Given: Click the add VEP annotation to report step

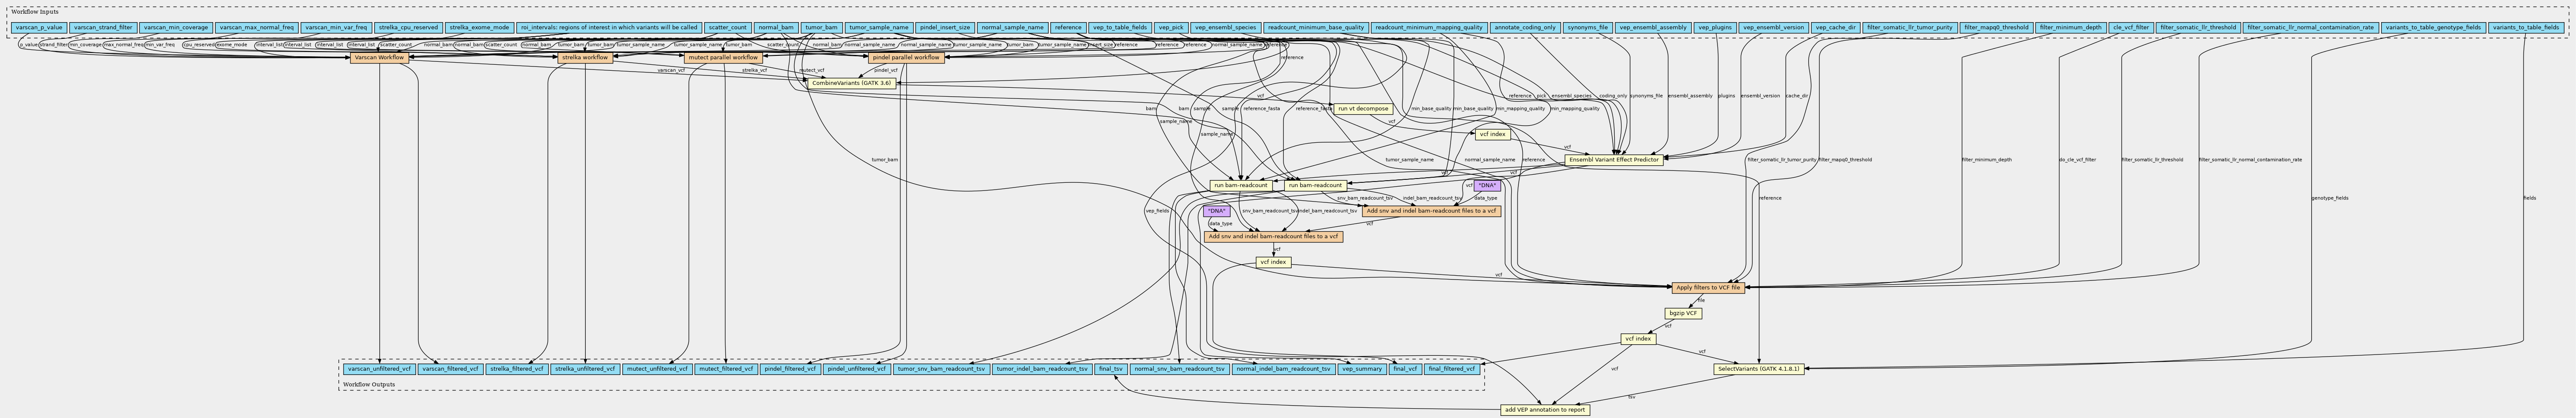Looking at the screenshot, I should point(1545,410).
